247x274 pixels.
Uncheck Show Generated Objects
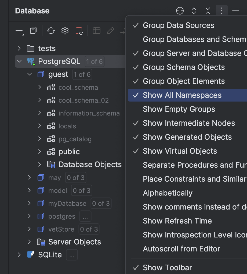[x=187, y=137]
